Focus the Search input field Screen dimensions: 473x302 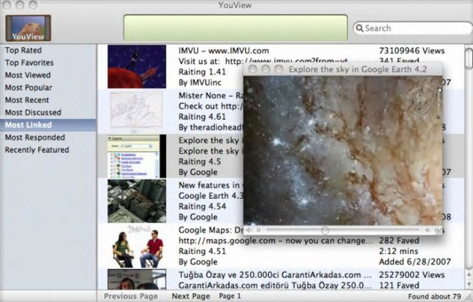click(413, 28)
